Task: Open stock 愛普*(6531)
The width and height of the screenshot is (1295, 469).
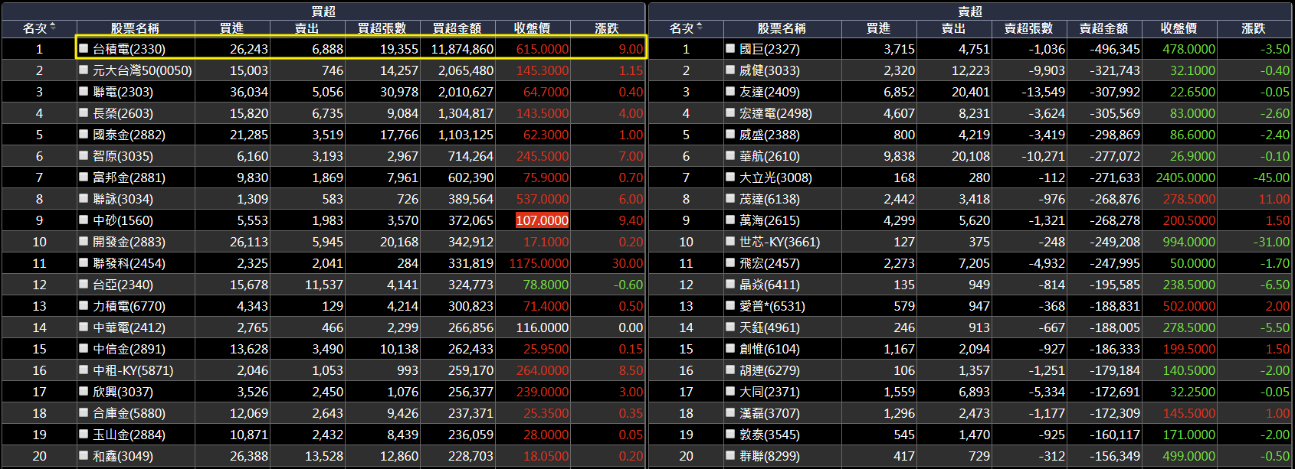Action: (x=772, y=306)
